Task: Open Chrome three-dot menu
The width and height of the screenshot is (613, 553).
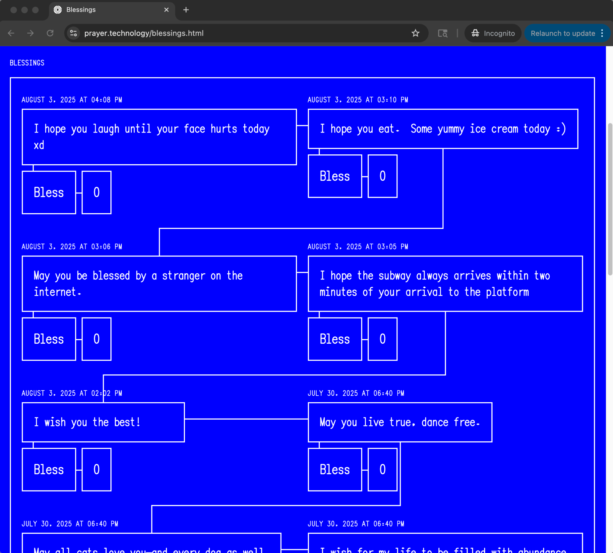Action: tap(602, 33)
